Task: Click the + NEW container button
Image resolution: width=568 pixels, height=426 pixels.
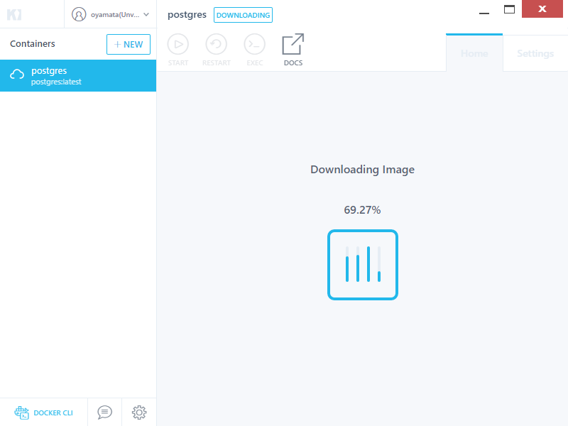Action: click(129, 44)
